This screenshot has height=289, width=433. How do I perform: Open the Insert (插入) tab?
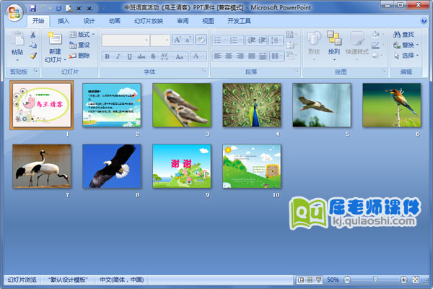pos(64,21)
